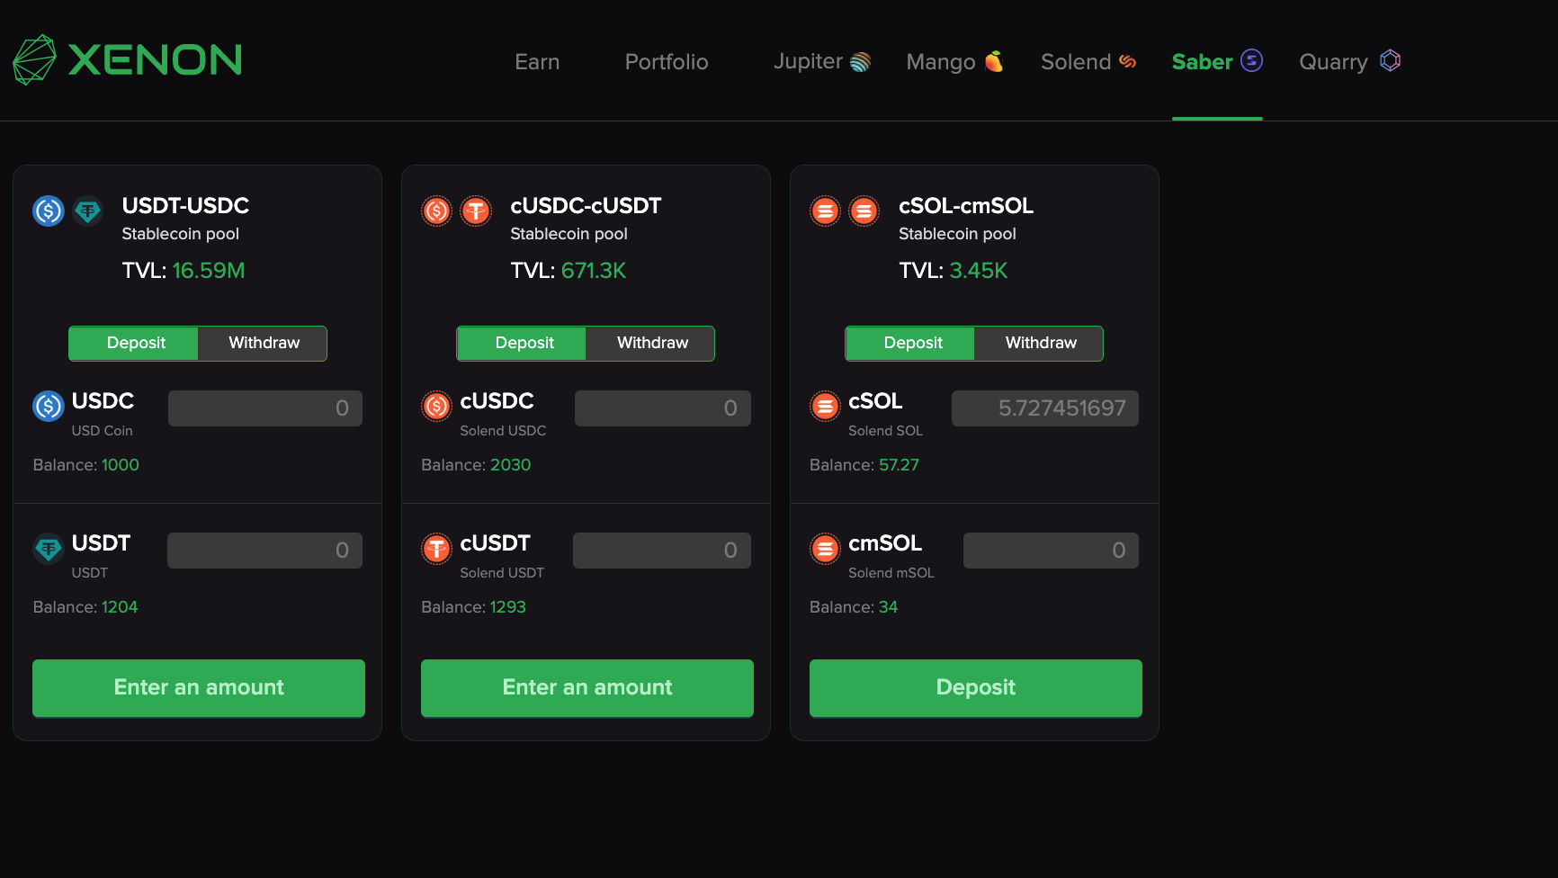Switch to Withdraw in cSOL-cmSOL pool
Viewport: 1558px width, 878px height.
click(1039, 344)
